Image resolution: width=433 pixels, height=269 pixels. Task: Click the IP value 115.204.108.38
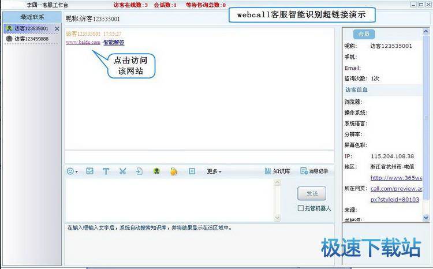[392, 156]
